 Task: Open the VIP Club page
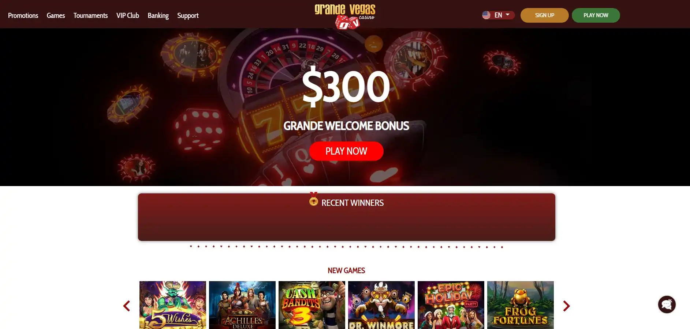point(128,15)
